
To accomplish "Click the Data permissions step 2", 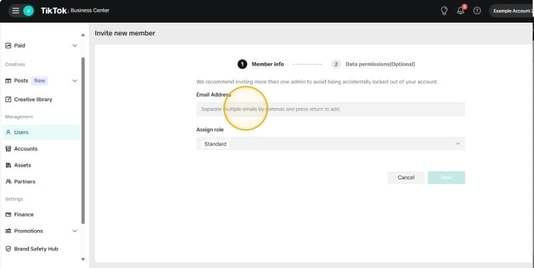I will (379, 64).
